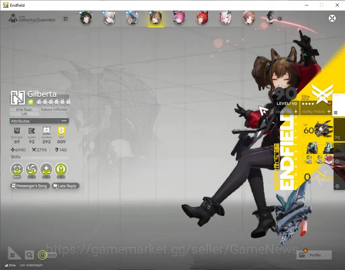Open the Late Reply talent
The width and height of the screenshot is (345, 270).
coord(65,186)
